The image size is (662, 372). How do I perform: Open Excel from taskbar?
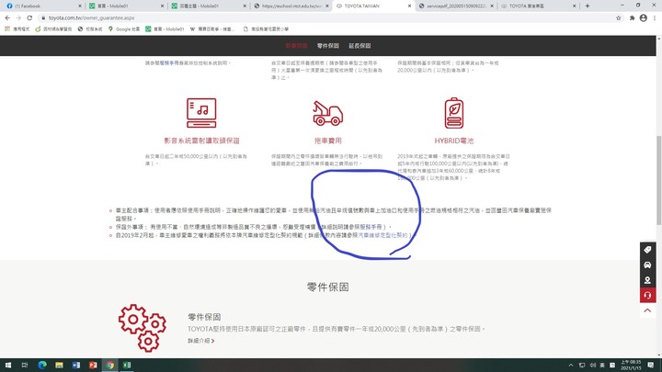[x=127, y=366]
